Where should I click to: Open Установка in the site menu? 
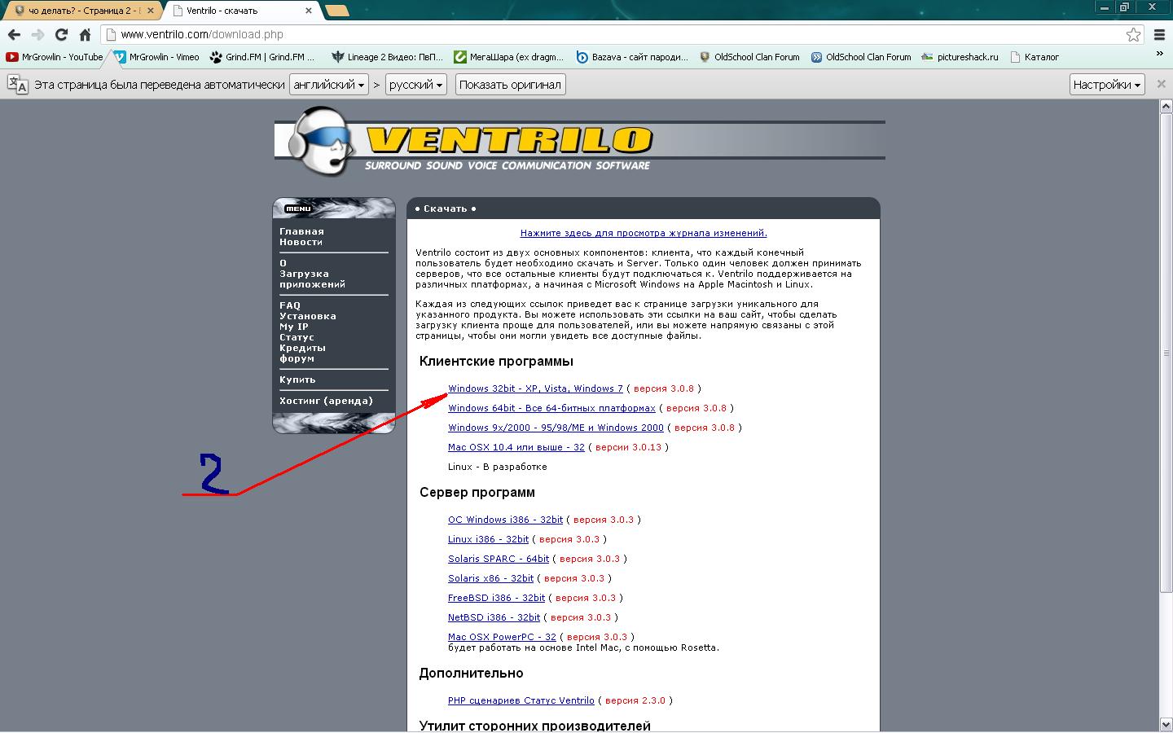pyautogui.click(x=308, y=316)
